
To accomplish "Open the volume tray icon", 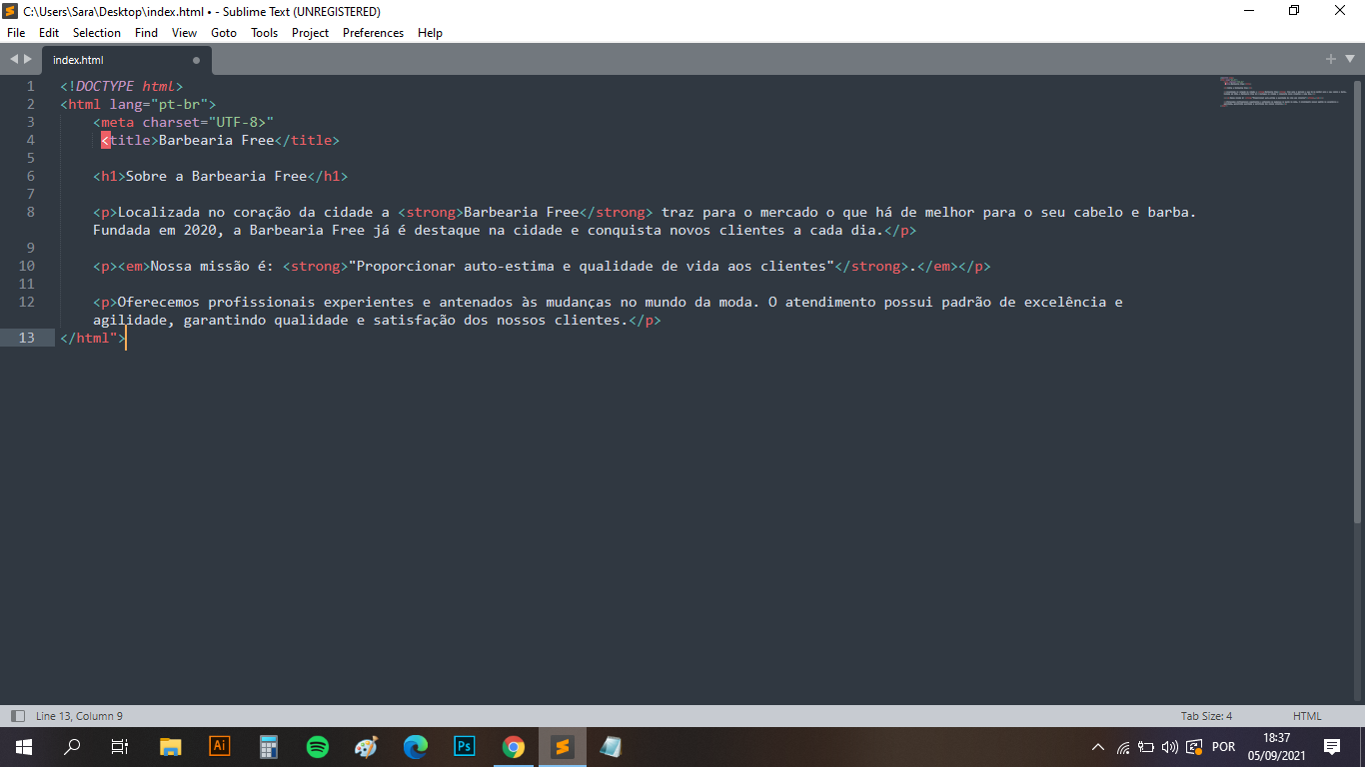I will point(1170,747).
